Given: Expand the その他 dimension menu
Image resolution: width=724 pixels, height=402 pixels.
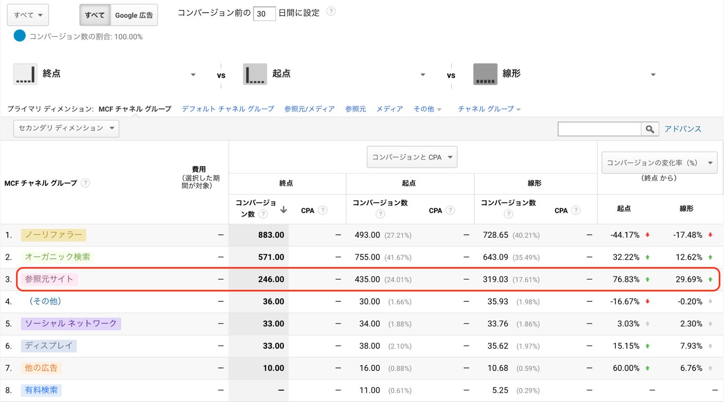Looking at the screenshot, I should pyautogui.click(x=427, y=109).
